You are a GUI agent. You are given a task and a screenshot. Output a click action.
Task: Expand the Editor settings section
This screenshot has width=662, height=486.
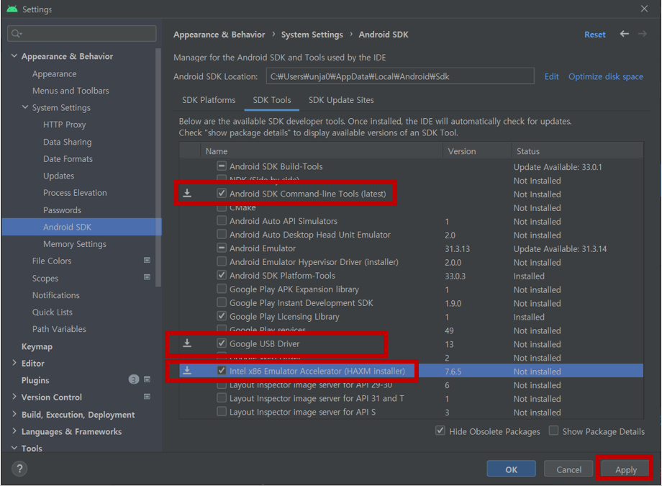point(14,363)
